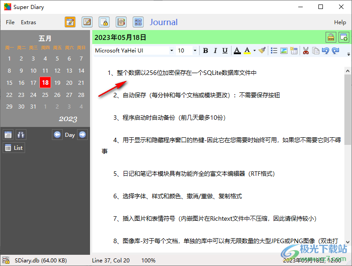Click the 五月 month header

pos(45,38)
